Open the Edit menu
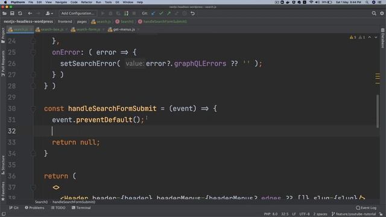The width and height of the screenshot is (386, 217). [x=39, y=2]
